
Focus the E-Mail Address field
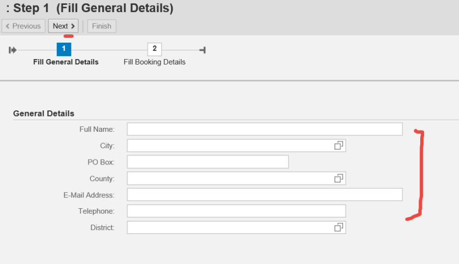[264, 195]
